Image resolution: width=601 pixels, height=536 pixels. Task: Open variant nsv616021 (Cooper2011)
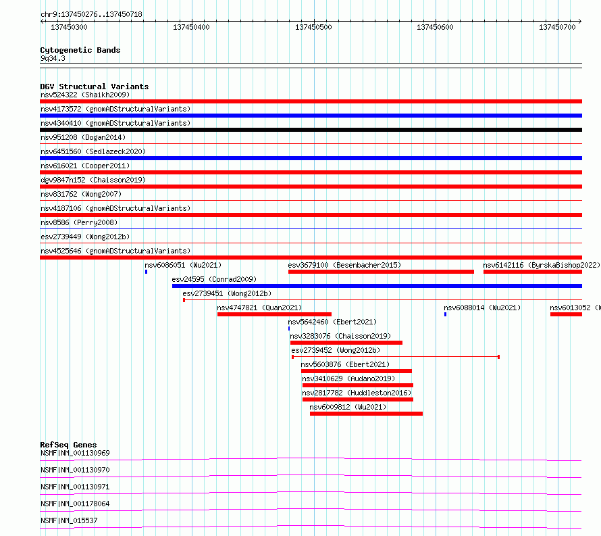pos(85,166)
